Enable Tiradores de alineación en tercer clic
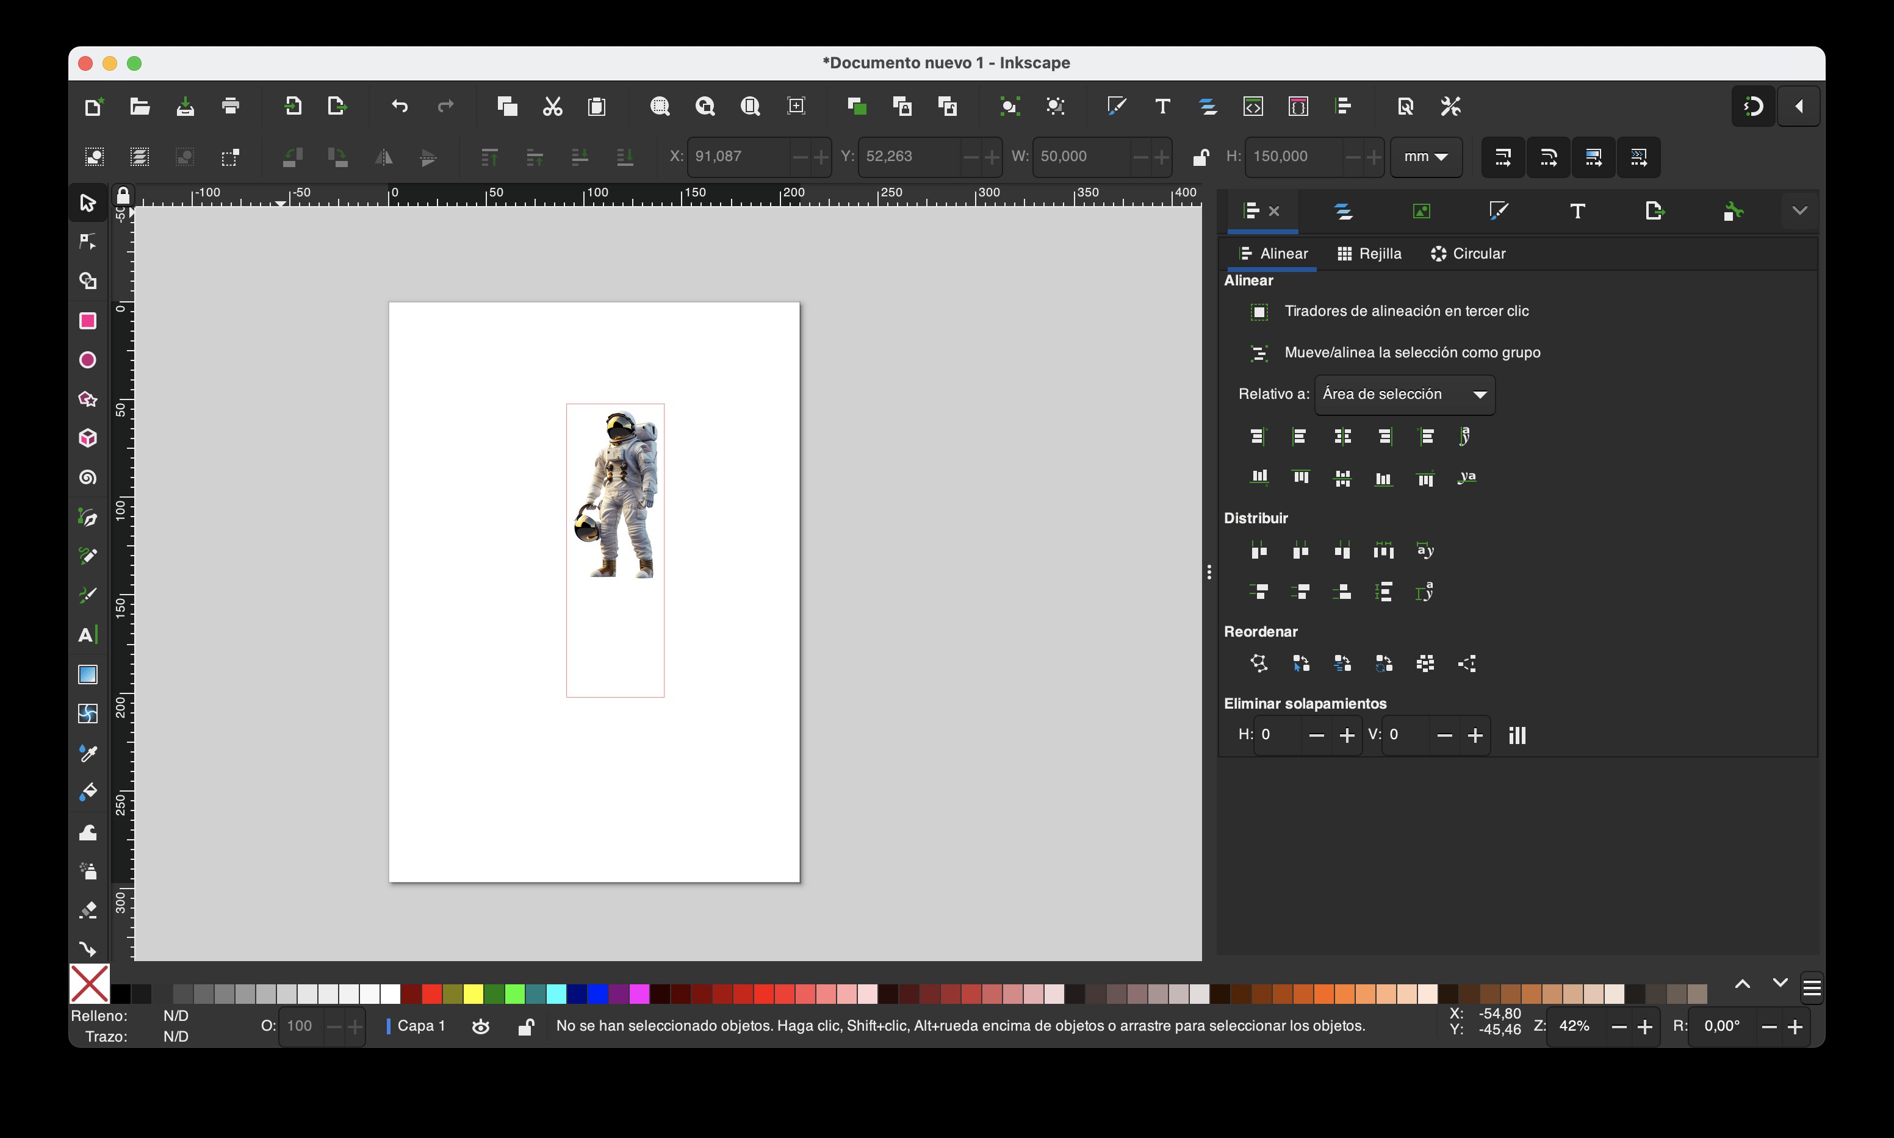The image size is (1894, 1138). coord(1259,312)
